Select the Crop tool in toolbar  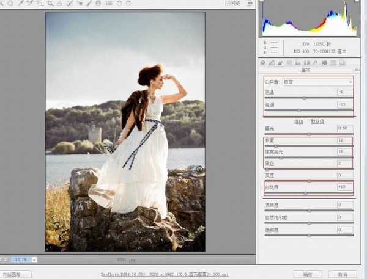pos(50,3)
